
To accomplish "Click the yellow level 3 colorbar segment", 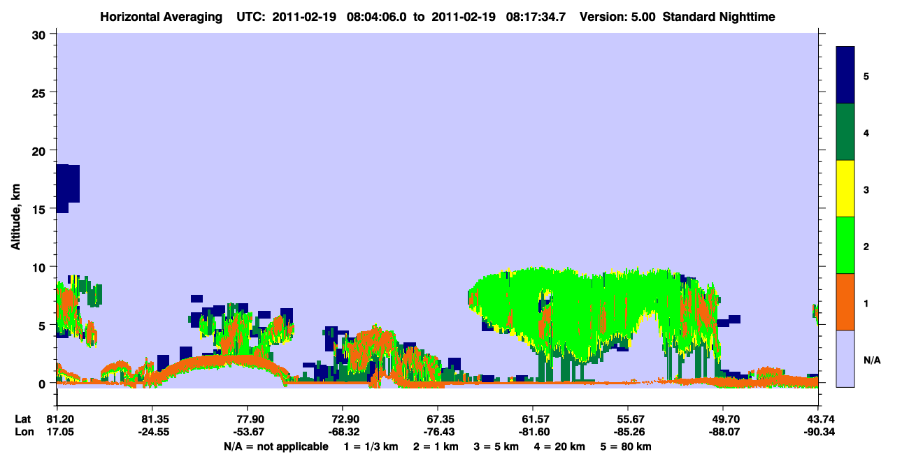I will (845, 189).
